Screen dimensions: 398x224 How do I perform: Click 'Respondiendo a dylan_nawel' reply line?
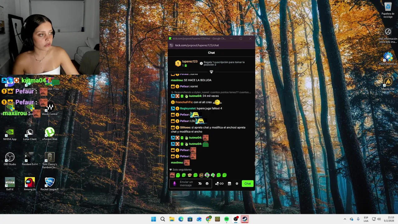coord(211,92)
